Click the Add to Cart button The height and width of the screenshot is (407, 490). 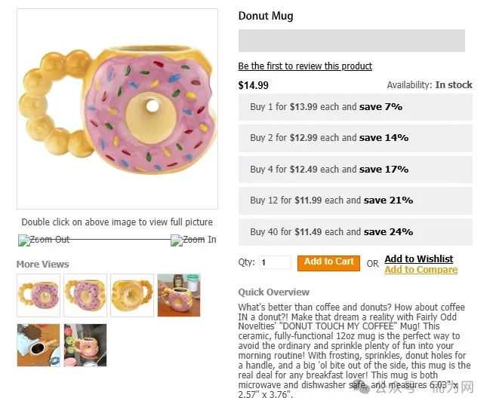328,263
